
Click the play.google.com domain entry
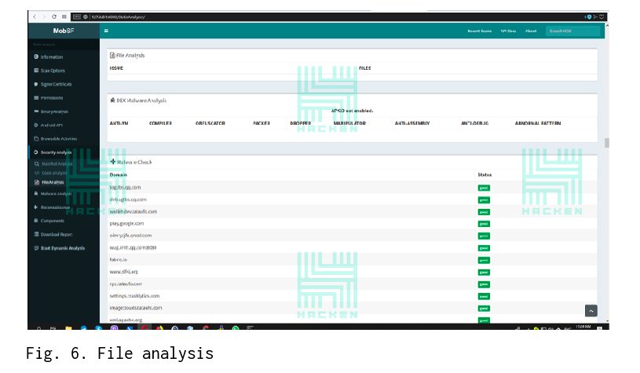(126, 224)
